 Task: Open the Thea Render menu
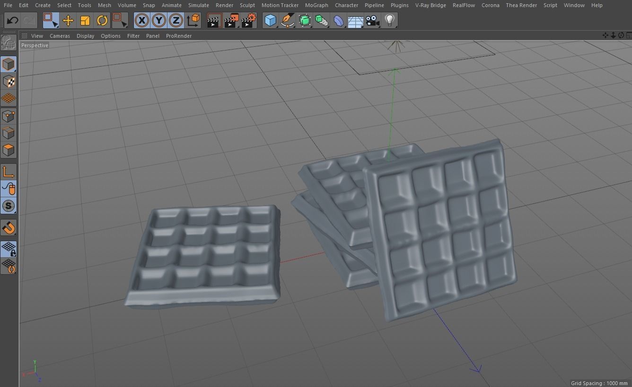tap(521, 5)
